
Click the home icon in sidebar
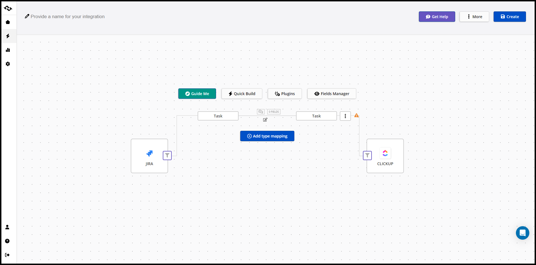8,22
